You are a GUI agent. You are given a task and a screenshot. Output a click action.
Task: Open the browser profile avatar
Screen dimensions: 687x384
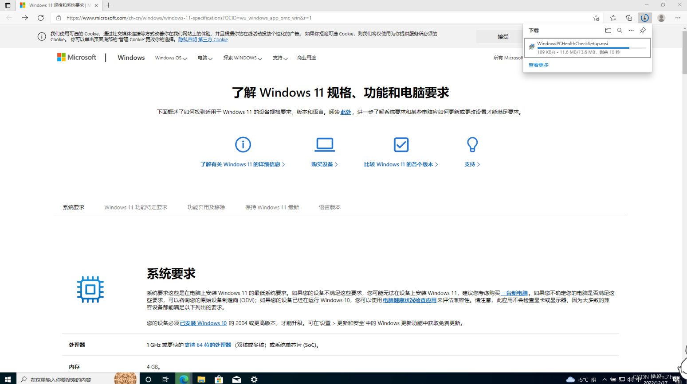[661, 18]
